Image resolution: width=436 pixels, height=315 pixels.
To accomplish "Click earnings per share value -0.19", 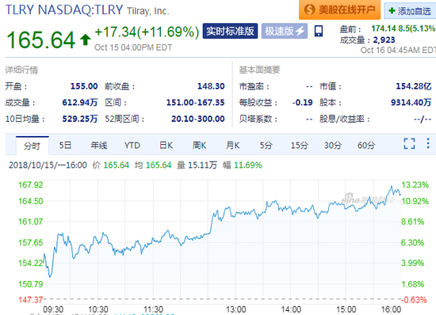I will (302, 102).
